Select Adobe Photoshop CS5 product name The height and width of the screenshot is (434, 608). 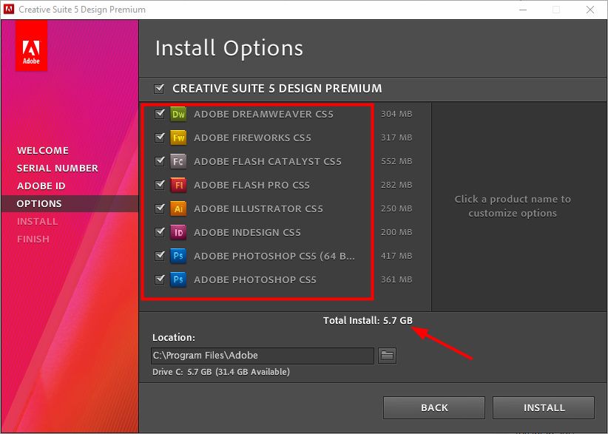254,279
